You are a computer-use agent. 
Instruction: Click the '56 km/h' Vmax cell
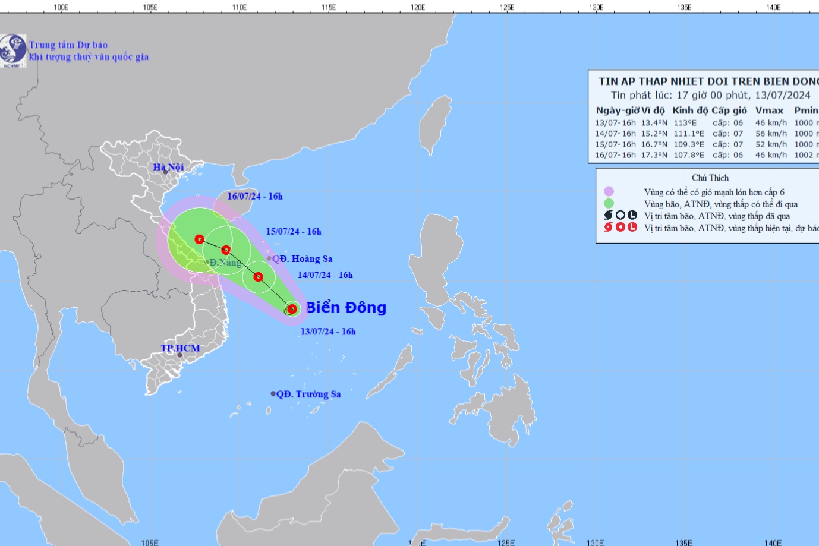pos(771,134)
